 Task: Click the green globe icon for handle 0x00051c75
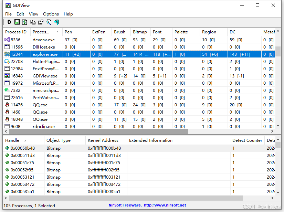[7, 162]
